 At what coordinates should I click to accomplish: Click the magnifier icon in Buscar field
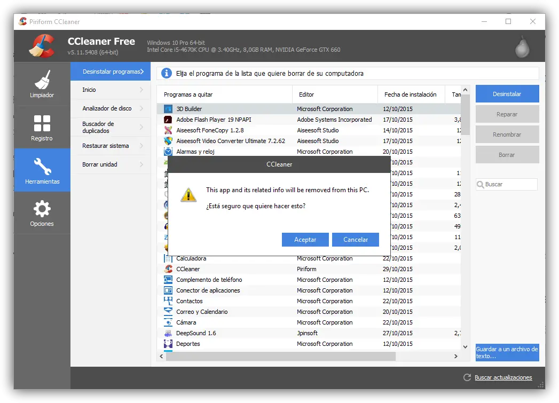tap(481, 184)
